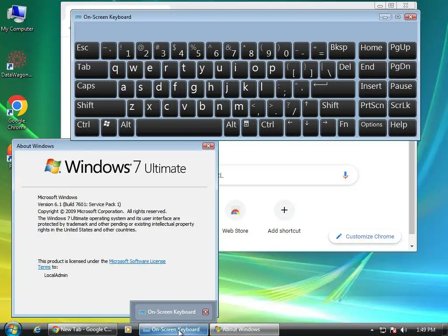Toggle the Fn key
This screenshot has width=448, height=336.
point(346,127)
